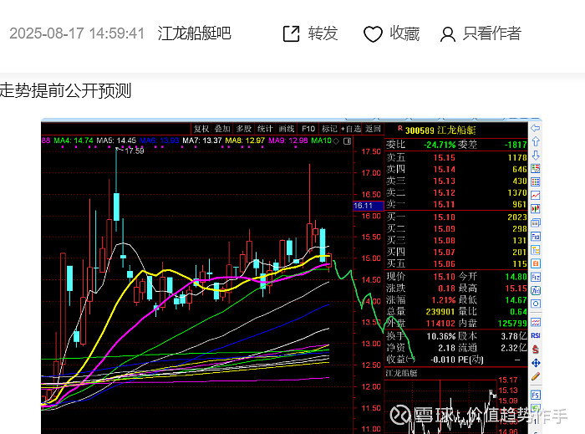Click the MA8: 12.97 indicator label
The height and width of the screenshot is (434, 585).
[x=245, y=140]
